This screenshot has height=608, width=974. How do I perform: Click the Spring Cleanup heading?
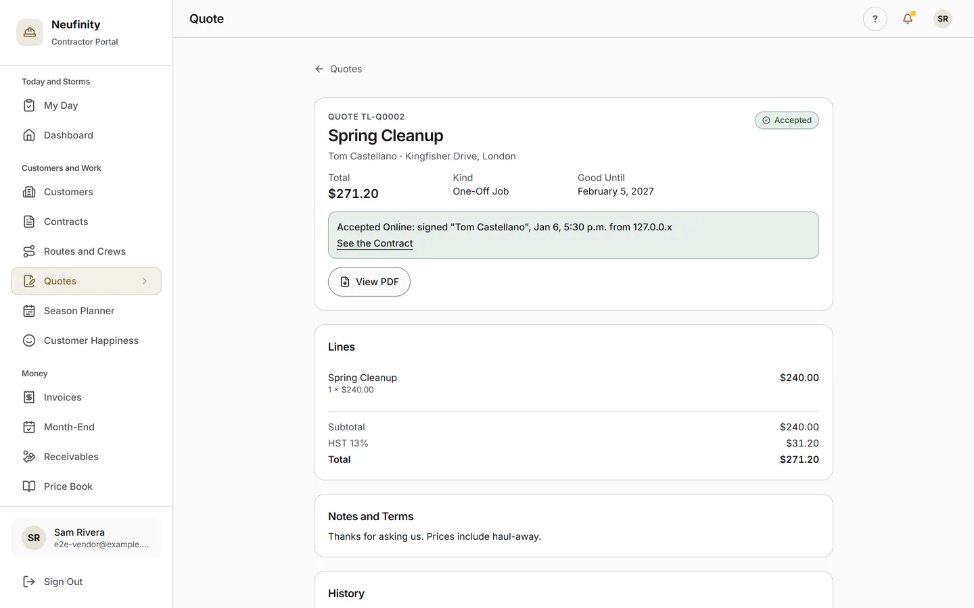point(386,136)
